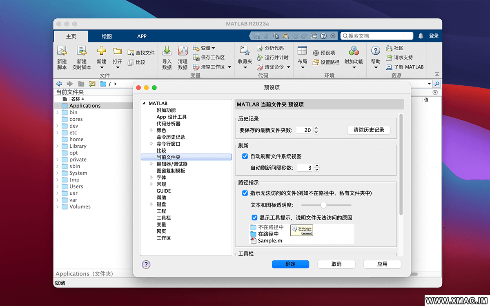Click the undo icon in quick access toolbar

point(295,36)
